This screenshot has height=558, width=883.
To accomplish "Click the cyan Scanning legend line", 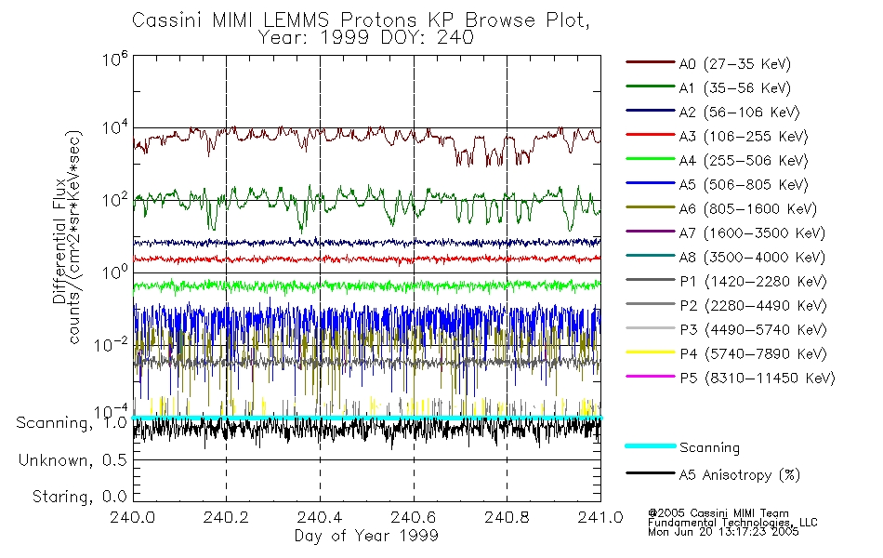I will 651,445.
